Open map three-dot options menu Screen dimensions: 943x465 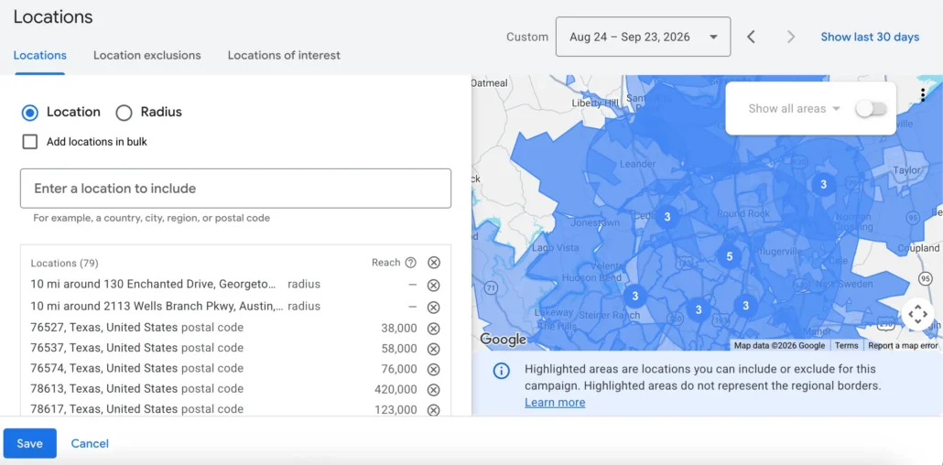(x=923, y=94)
